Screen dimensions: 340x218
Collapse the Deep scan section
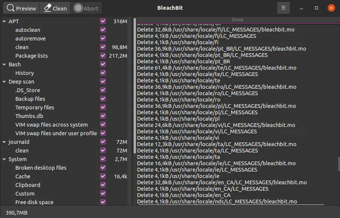(x=4, y=81)
